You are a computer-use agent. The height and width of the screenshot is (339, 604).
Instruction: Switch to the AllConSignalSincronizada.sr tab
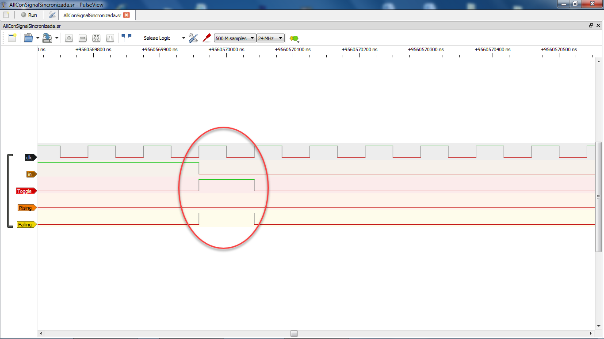pos(92,15)
